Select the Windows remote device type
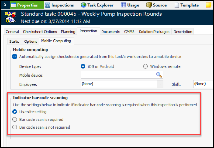The width and height of the screenshot is (214, 148). 145,66
